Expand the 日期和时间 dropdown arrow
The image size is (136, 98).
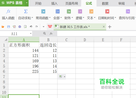(x=115, y=17)
